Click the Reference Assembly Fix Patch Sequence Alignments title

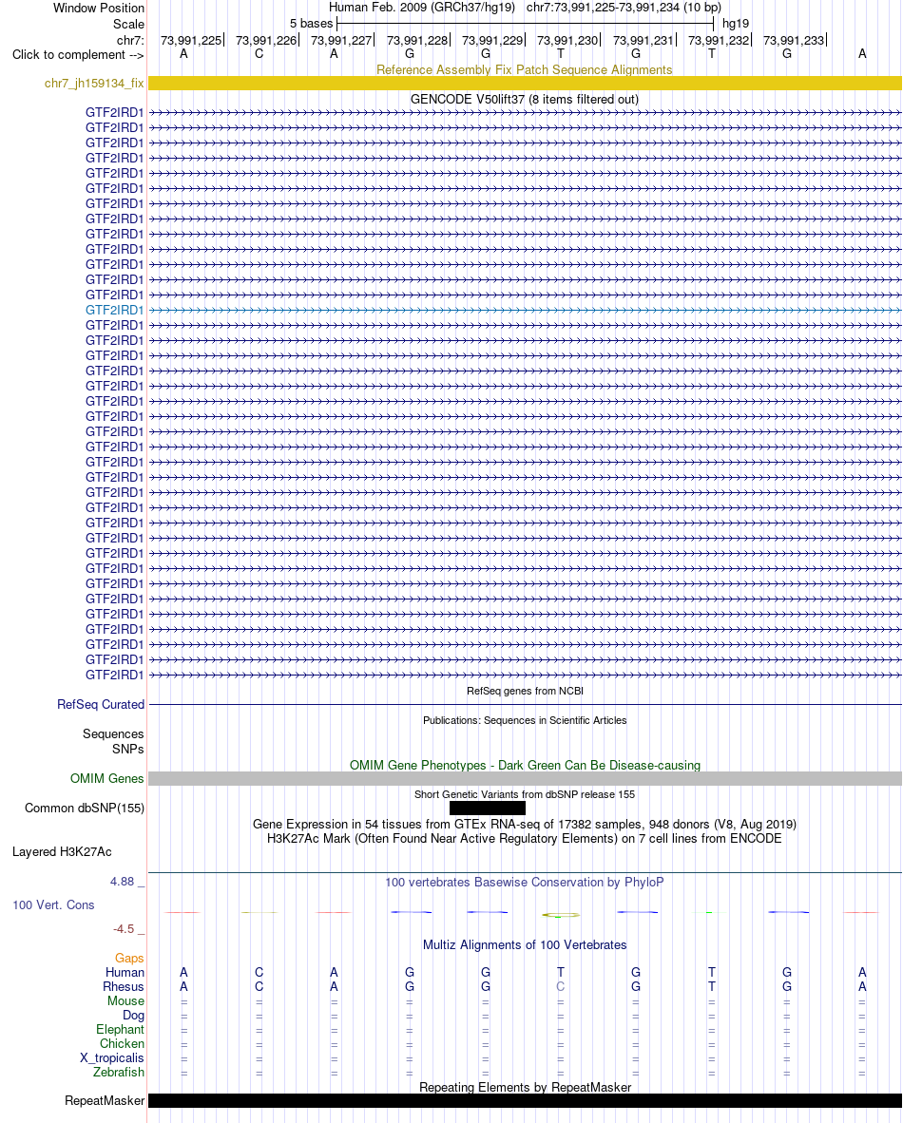525,69
